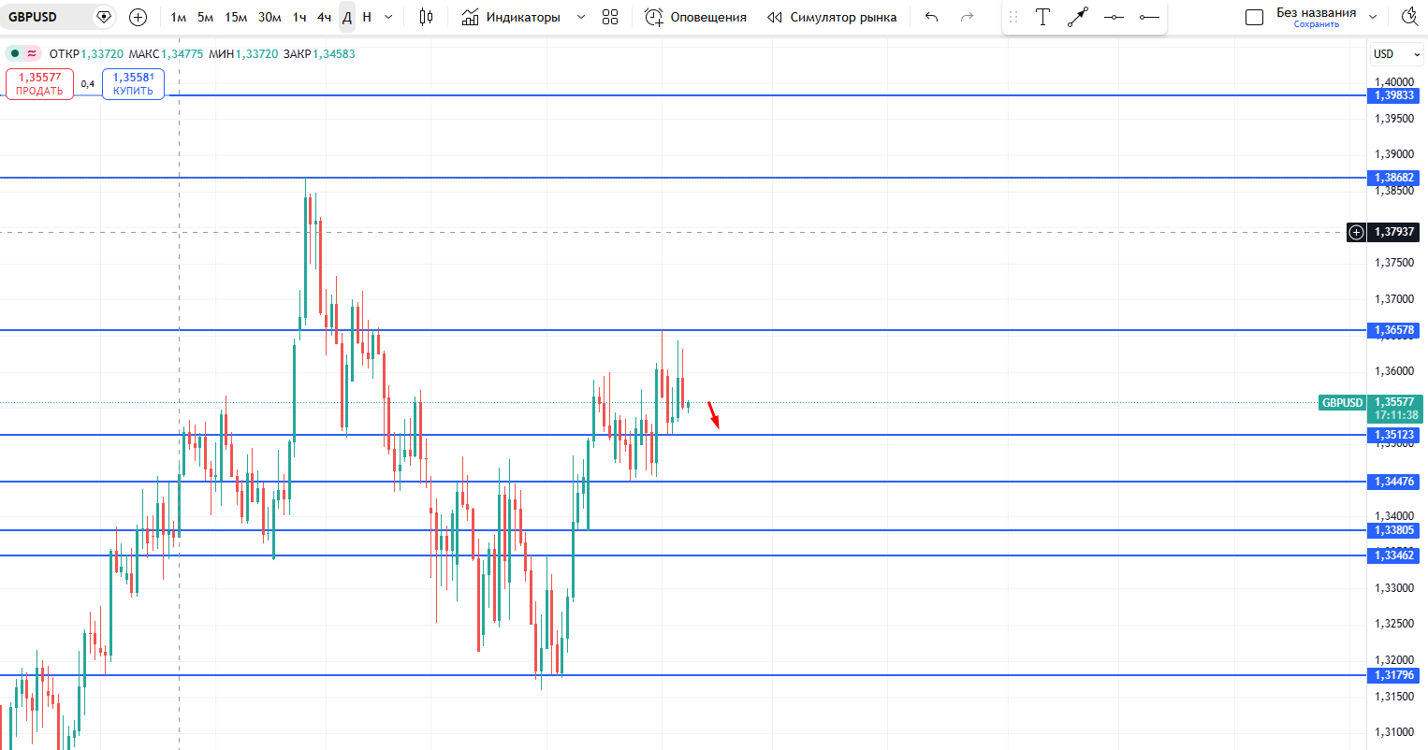Click the МАКС value 1,34775
Screen dimensions: 1428x750
[182, 53]
